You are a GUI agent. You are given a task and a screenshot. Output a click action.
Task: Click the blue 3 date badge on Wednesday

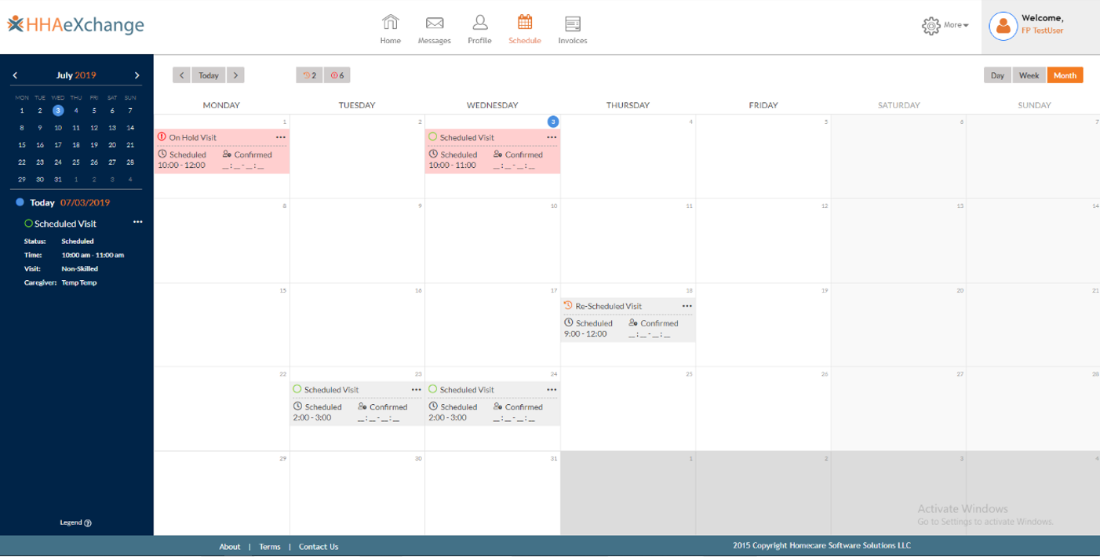click(x=553, y=122)
